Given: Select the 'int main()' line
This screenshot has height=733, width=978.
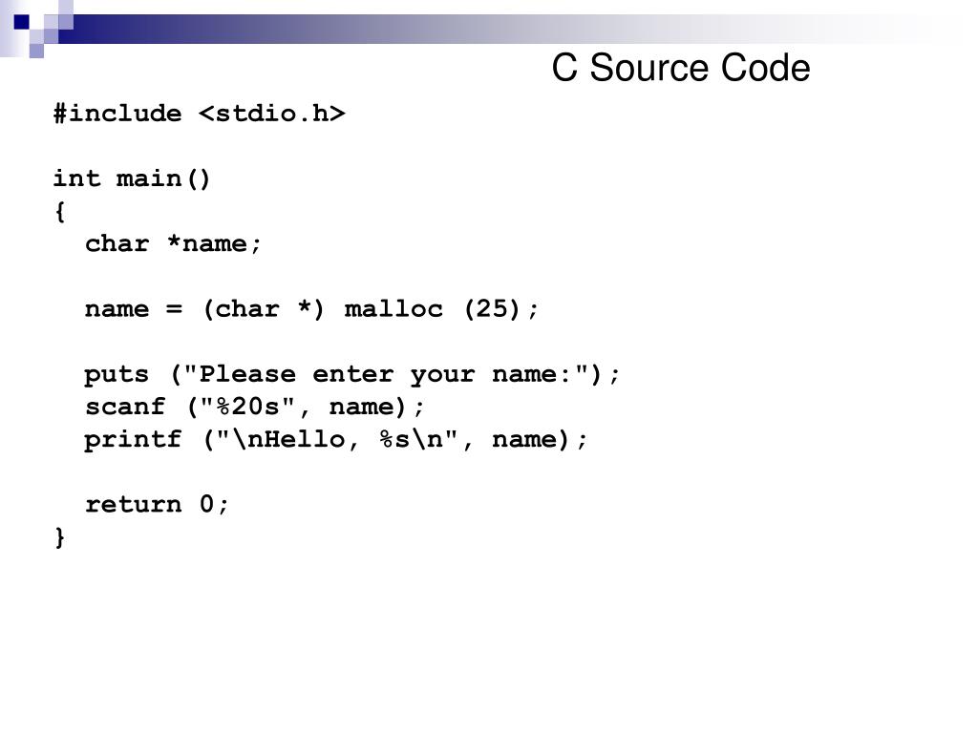Looking at the screenshot, I should (x=132, y=178).
